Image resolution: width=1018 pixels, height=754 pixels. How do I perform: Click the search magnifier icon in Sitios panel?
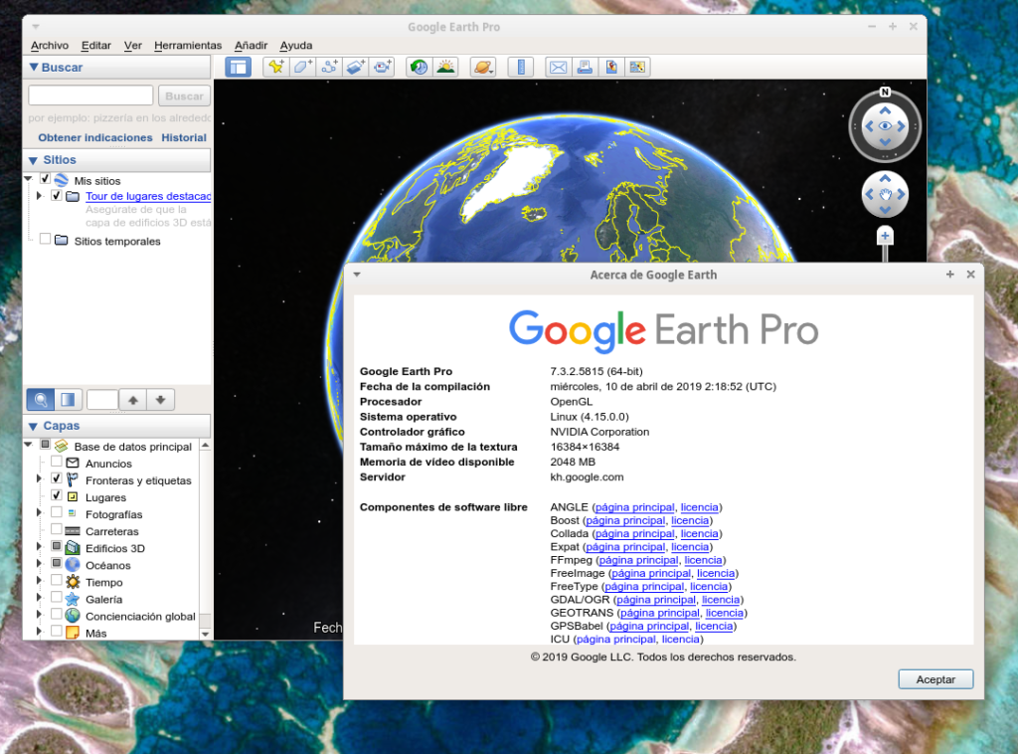pyautogui.click(x=40, y=400)
